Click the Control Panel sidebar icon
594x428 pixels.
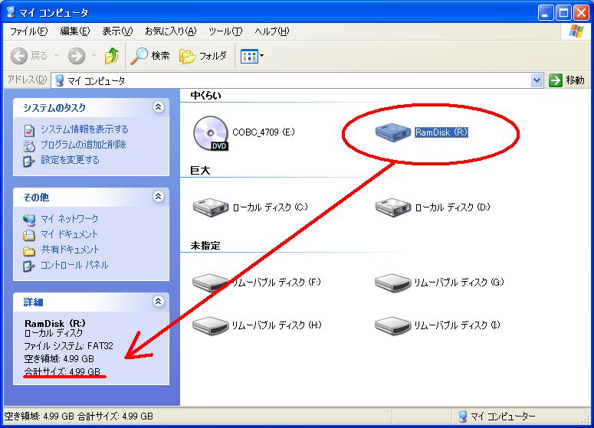click(x=29, y=266)
